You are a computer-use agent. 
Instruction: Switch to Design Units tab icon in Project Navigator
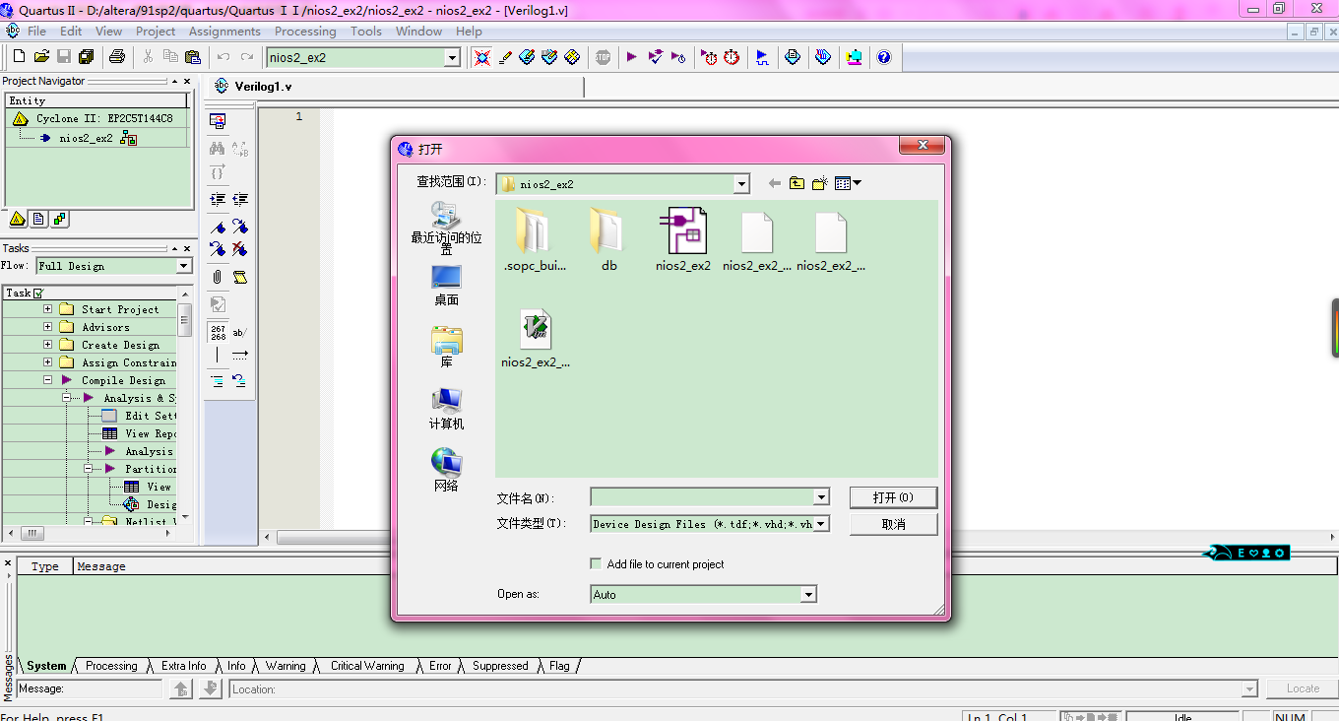click(59, 219)
